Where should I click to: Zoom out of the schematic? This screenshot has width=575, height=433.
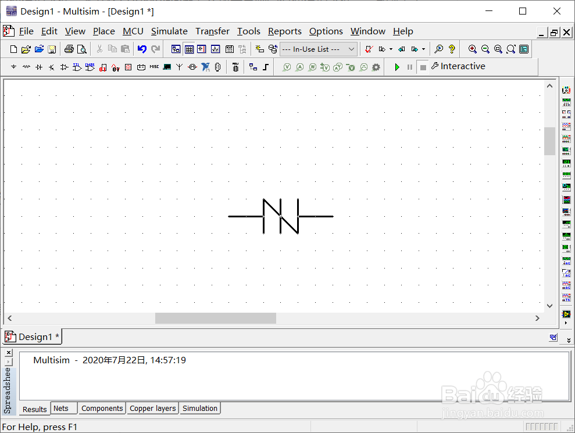(485, 49)
